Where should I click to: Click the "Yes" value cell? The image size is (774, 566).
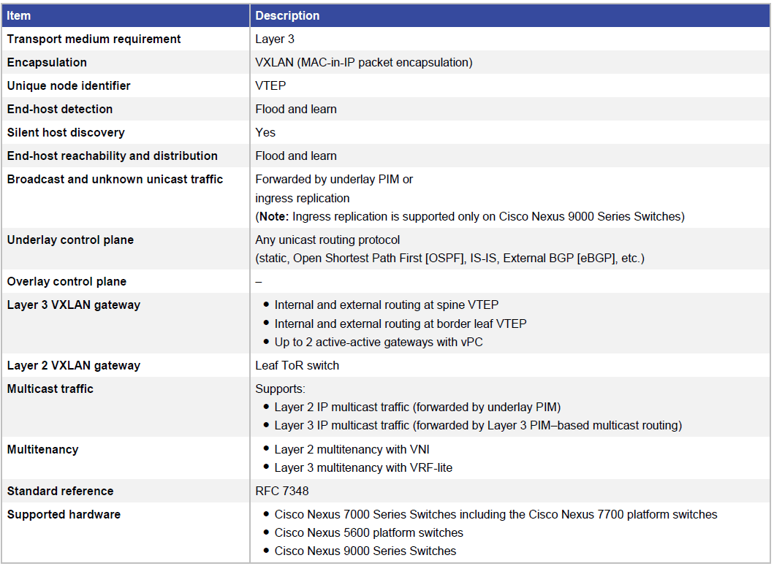(x=265, y=132)
